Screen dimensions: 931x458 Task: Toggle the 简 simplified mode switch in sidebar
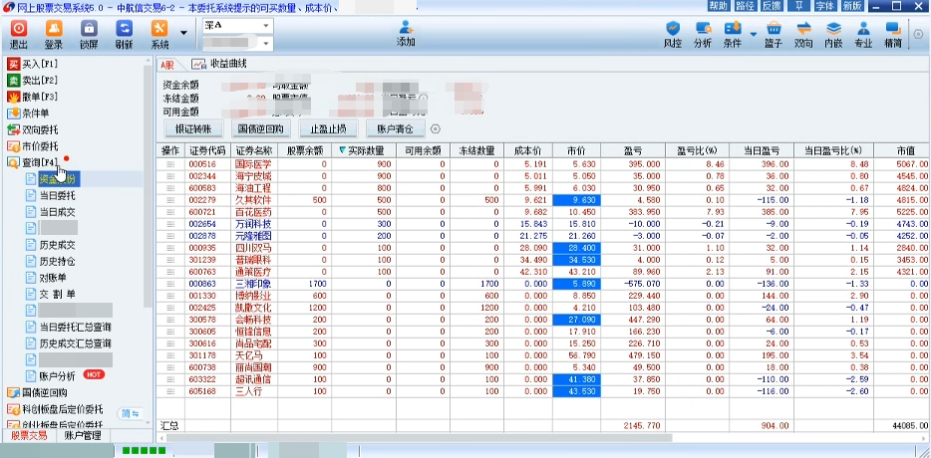[130, 413]
